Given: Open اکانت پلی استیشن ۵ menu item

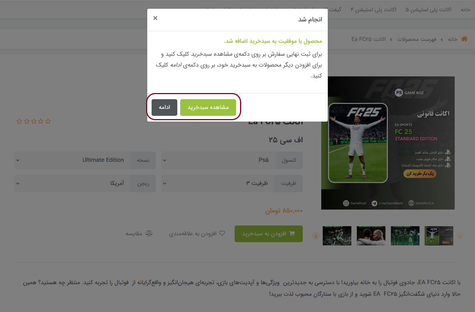Looking at the screenshot, I should pyautogui.click(x=429, y=9).
